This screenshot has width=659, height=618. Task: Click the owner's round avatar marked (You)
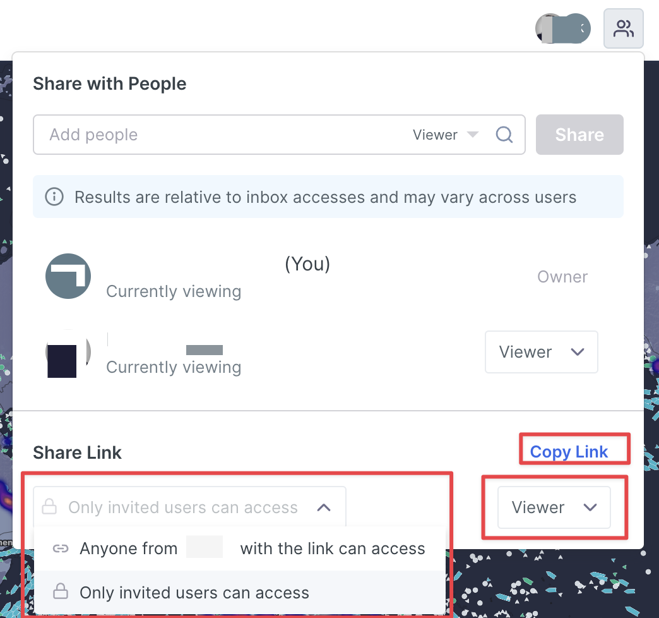[x=68, y=276]
